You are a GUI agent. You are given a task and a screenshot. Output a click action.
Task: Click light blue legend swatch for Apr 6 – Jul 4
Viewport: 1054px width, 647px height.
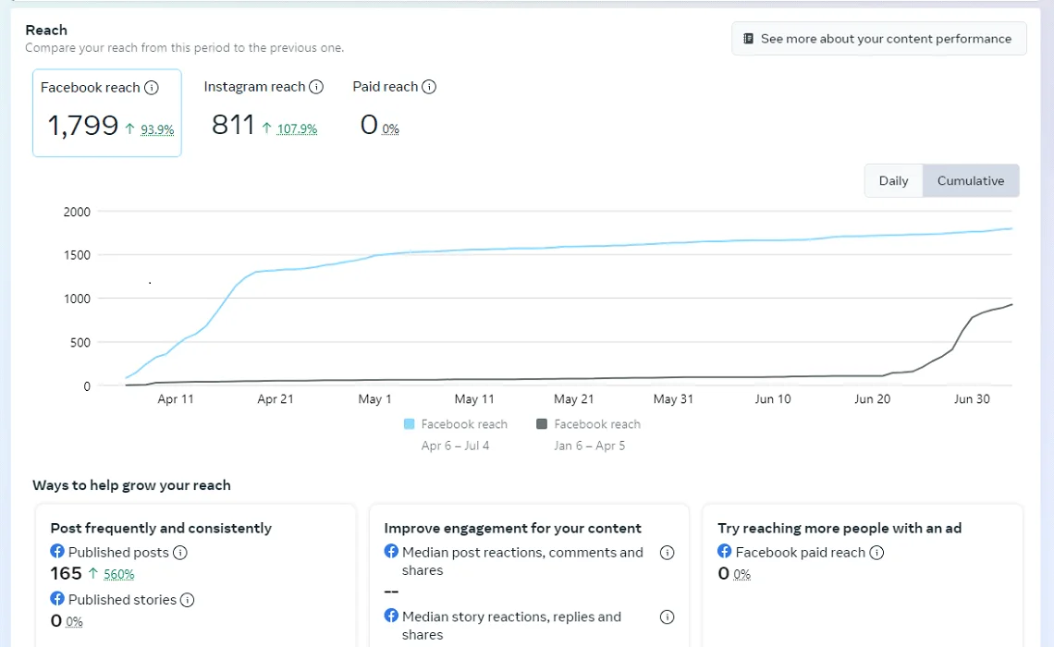(x=410, y=424)
